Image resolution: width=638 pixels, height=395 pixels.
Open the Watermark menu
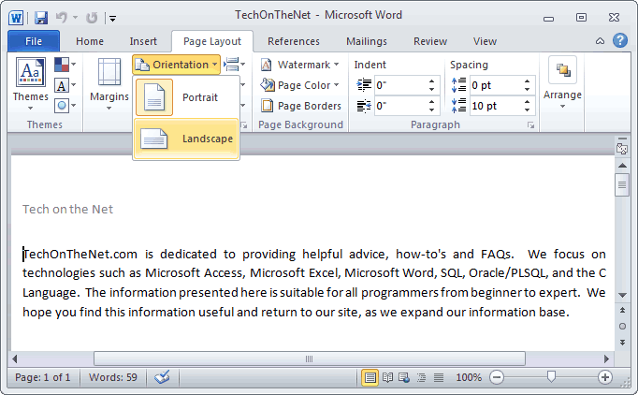click(300, 65)
